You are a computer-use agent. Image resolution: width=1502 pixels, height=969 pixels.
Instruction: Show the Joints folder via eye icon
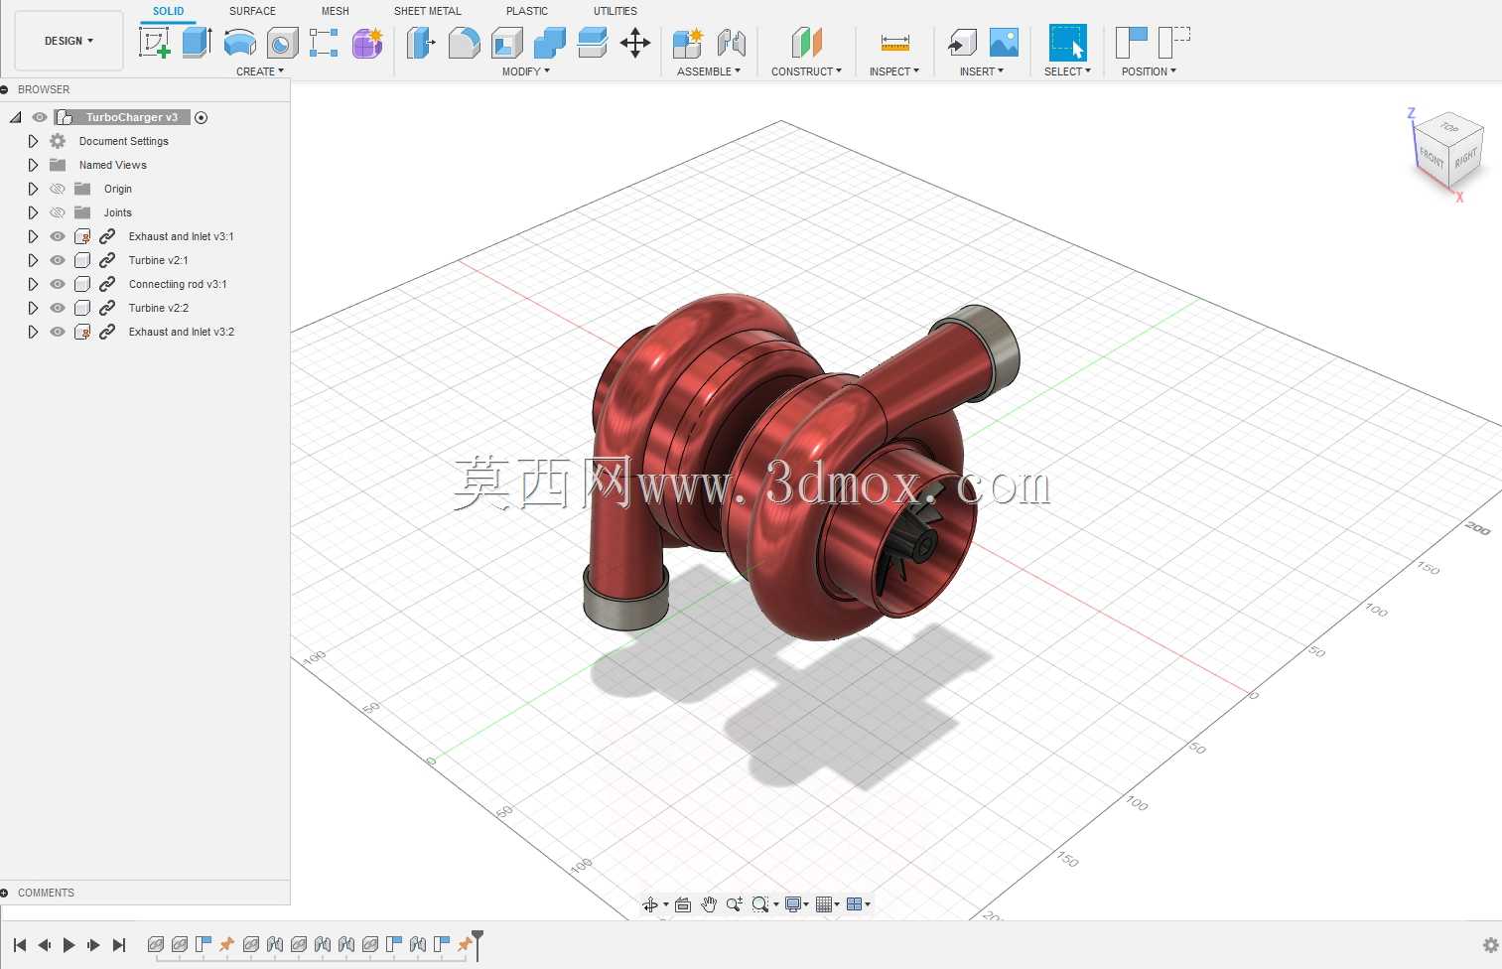click(x=58, y=212)
